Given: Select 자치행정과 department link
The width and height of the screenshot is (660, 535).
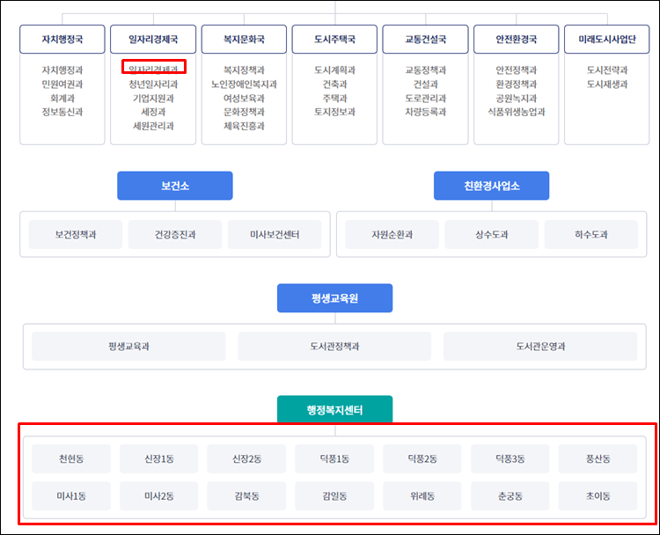Looking at the screenshot, I should 62,70.
